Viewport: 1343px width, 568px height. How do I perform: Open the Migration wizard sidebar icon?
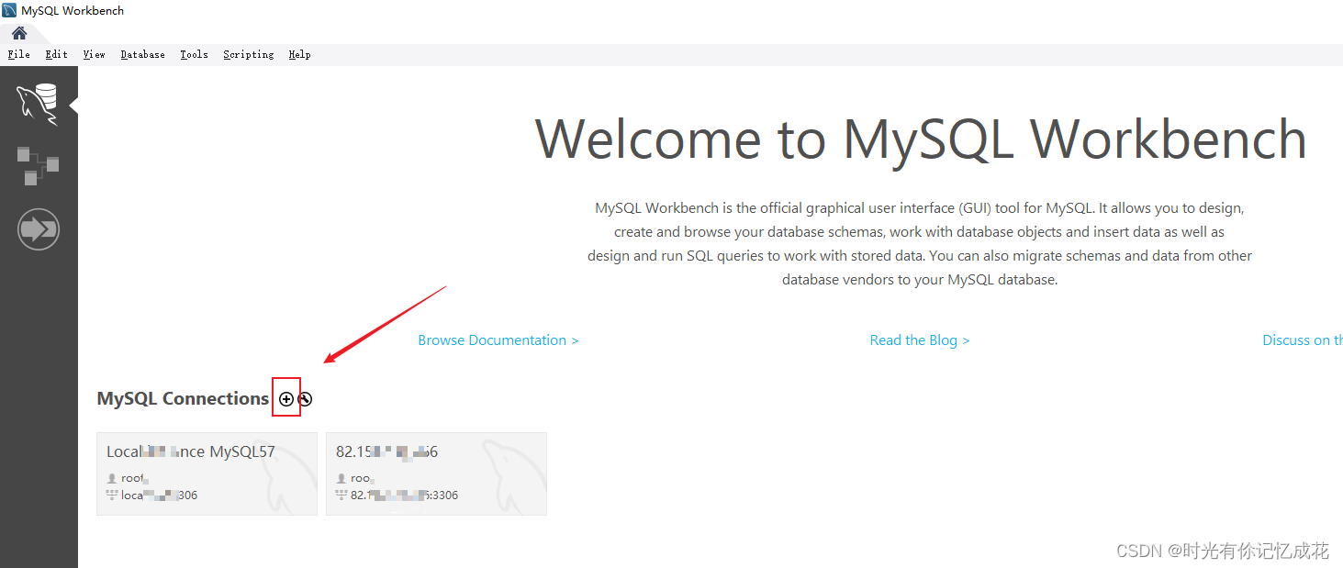click(x=39, y=229)
